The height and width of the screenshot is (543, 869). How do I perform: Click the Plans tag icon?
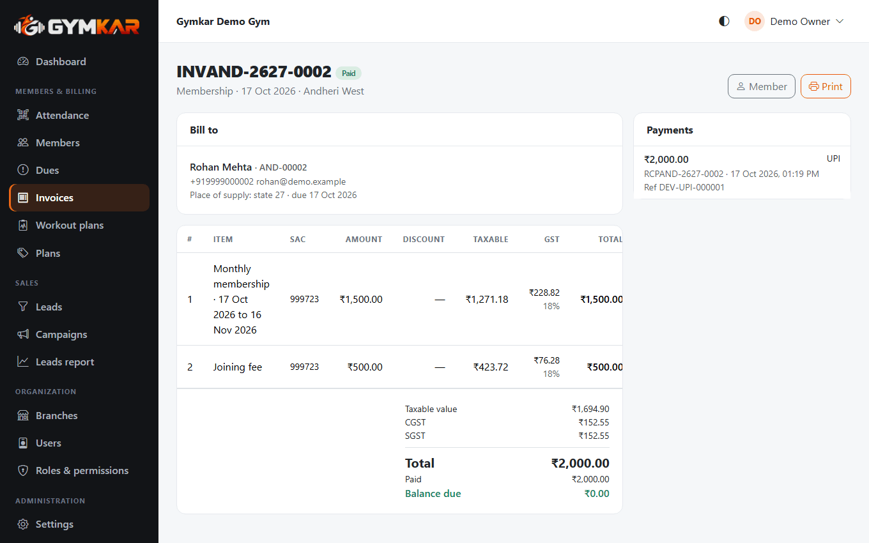pos(23,254)
